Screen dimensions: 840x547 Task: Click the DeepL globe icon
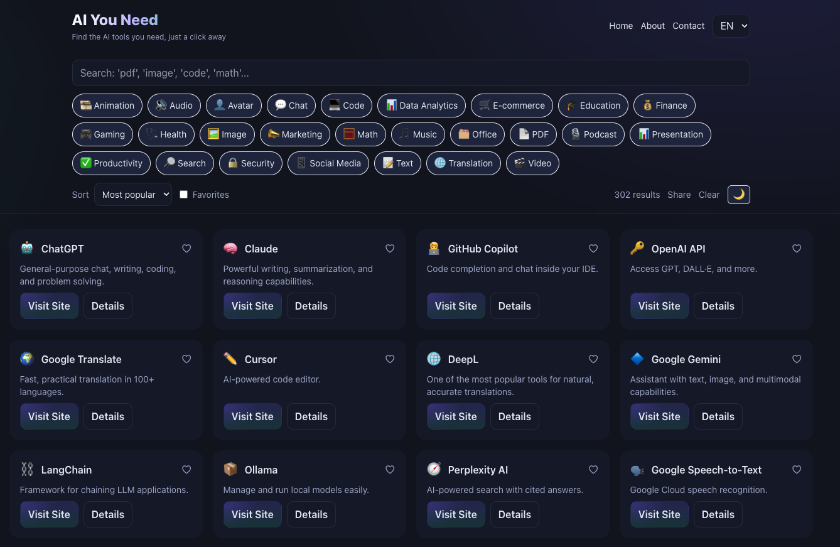434,359
